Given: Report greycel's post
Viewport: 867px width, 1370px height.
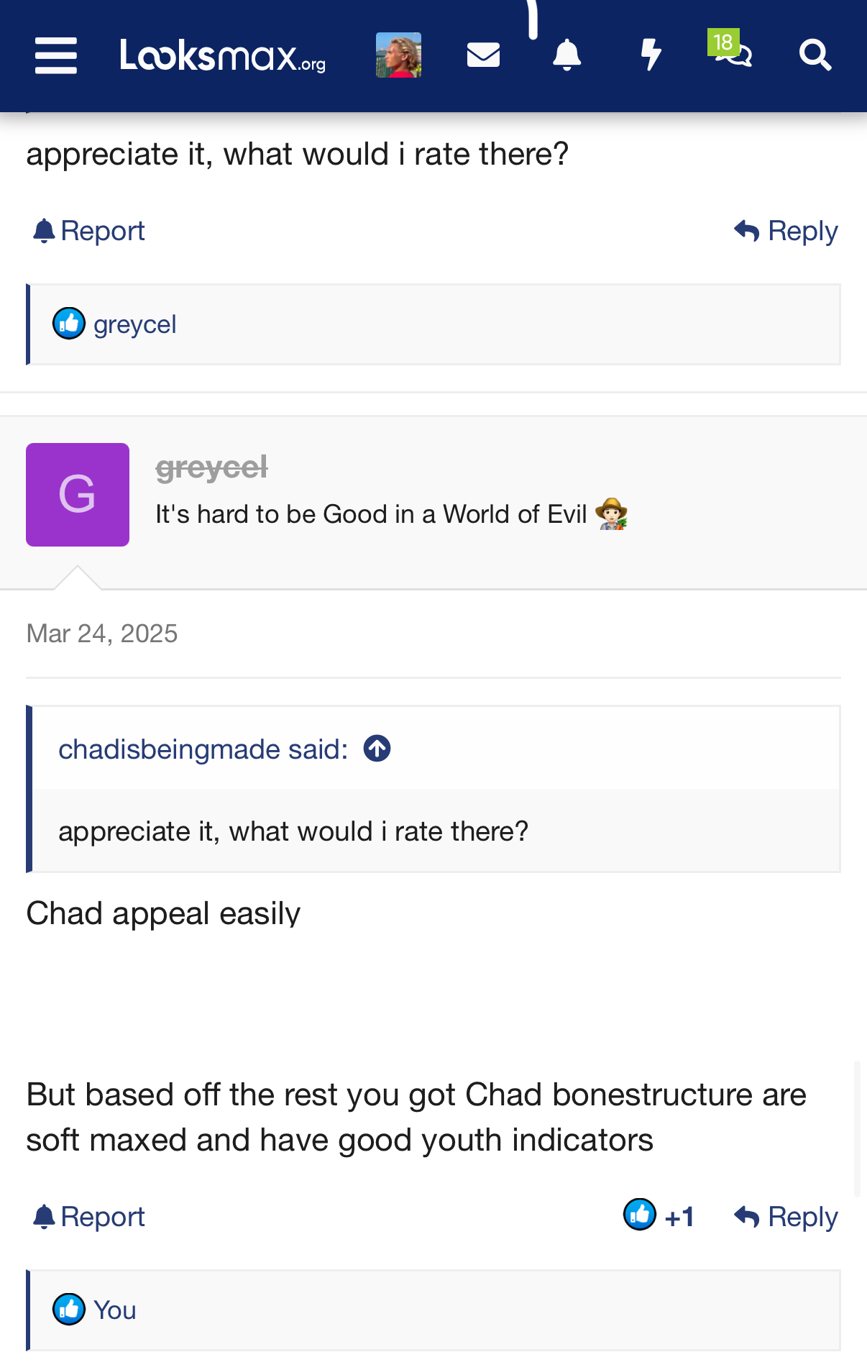Looking at the screenshot, I should coord(89,1217).
